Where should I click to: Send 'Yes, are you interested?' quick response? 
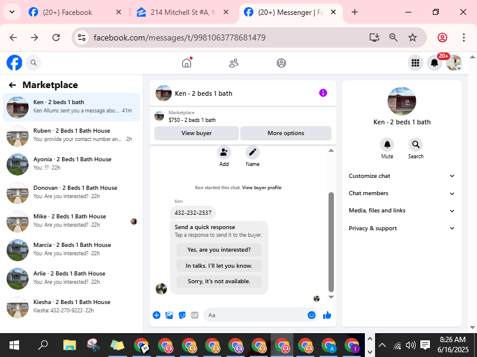(219, 249)
